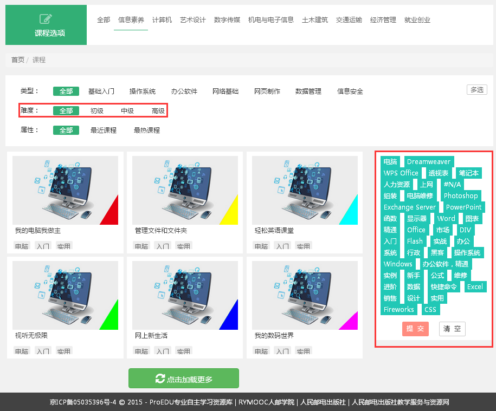
Task: Click 点击加载更多 to load more courses
Action: (x=183, y=378)
